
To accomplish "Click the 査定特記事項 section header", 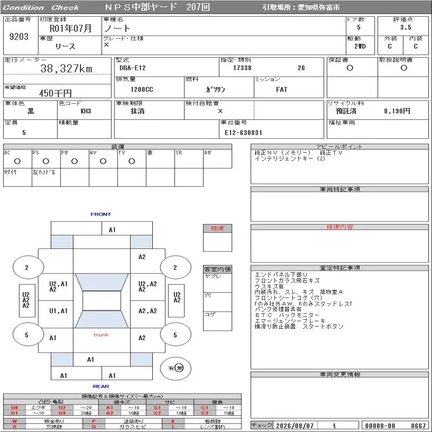I will click(x=340, y=268).
